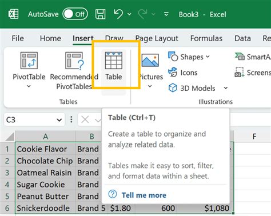Open Customize Quick Access Toolbar menu
This screenshot has width=271, height=216.
pyautogui.click(x=166, y=14)
